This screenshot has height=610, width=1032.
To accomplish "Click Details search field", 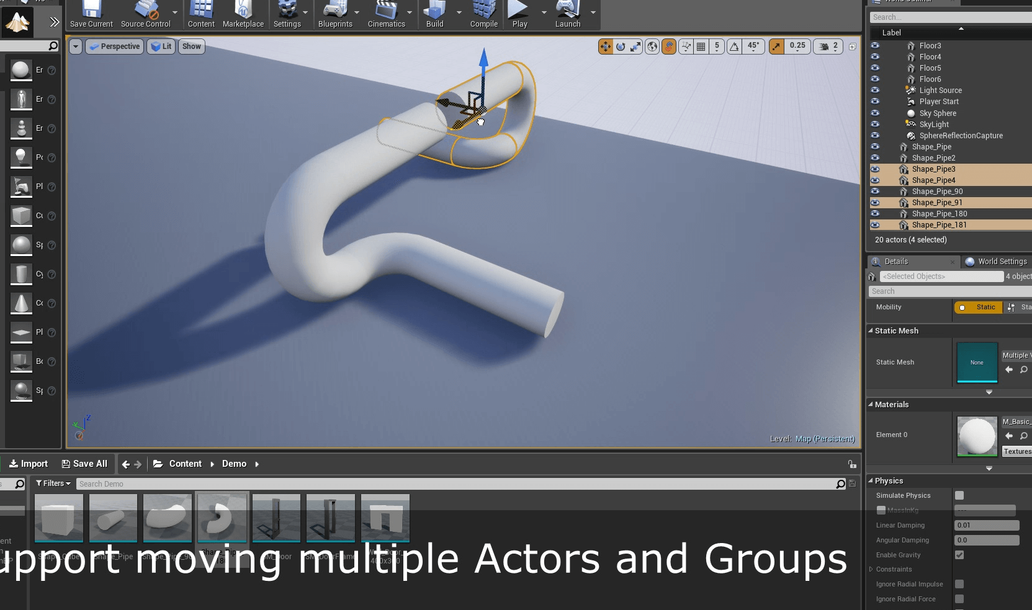I will coord(949,291).
